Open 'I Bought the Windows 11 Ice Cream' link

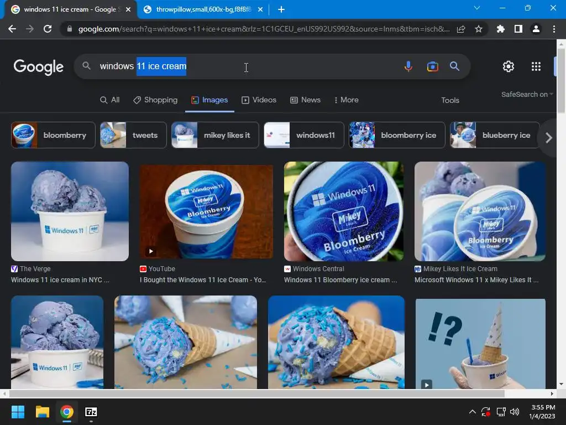point(203,279)
